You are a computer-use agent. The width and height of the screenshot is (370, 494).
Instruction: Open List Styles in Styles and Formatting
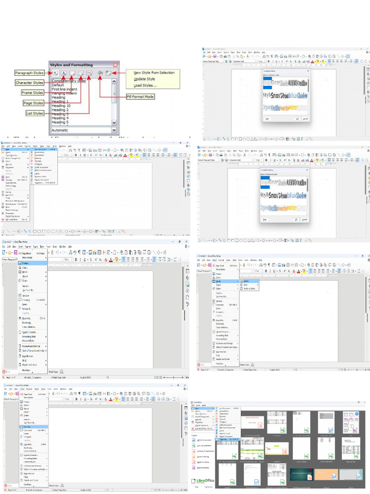tap(89, 72)
